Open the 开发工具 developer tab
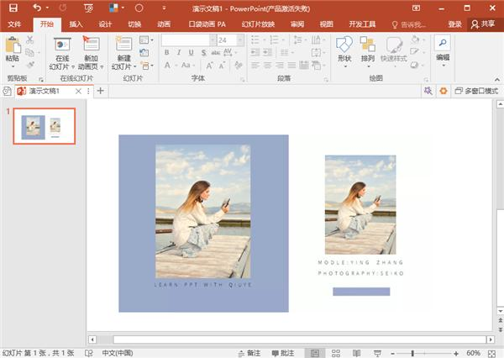 [362, 24]
